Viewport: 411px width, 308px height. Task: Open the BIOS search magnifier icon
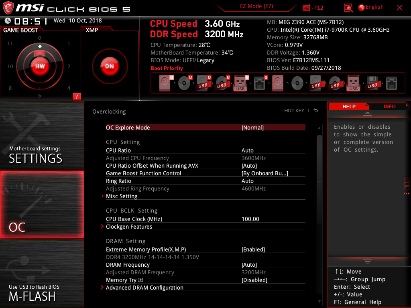pos(348,8)
